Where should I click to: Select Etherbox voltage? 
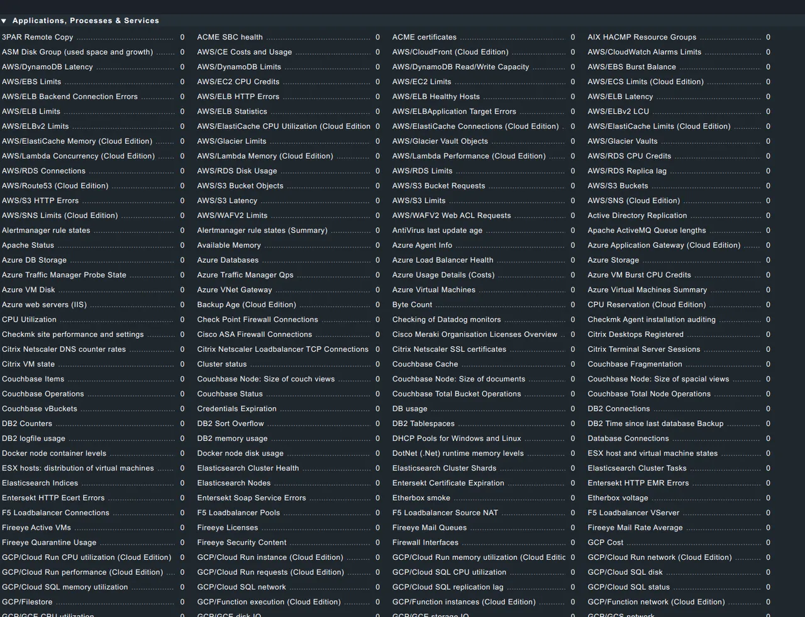click(x=618, y=498)
